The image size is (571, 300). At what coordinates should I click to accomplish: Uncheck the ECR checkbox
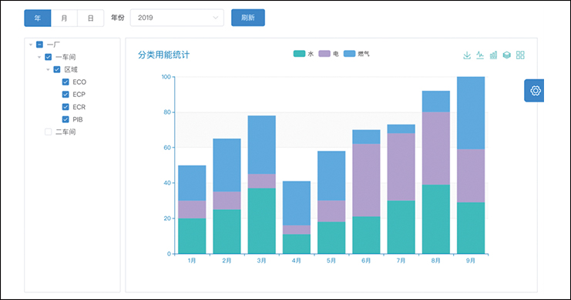(65, 107)
